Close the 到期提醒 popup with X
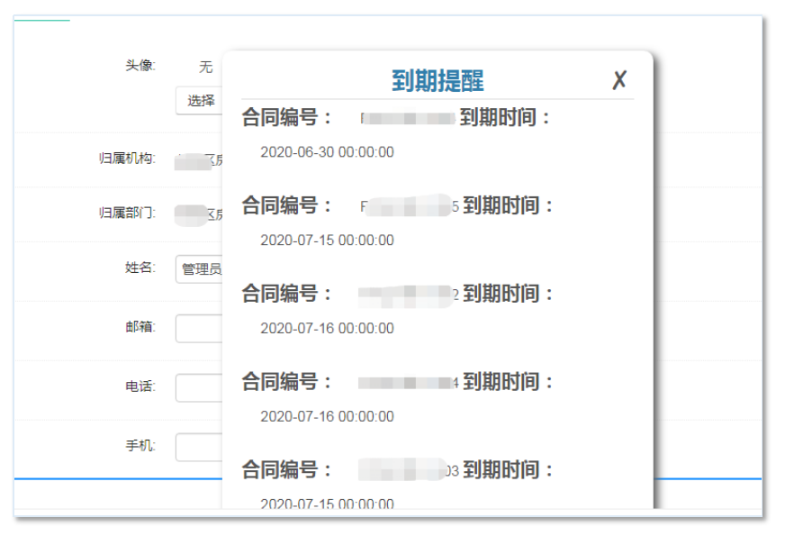The image size is (794, 536). [x=619, y=80]
